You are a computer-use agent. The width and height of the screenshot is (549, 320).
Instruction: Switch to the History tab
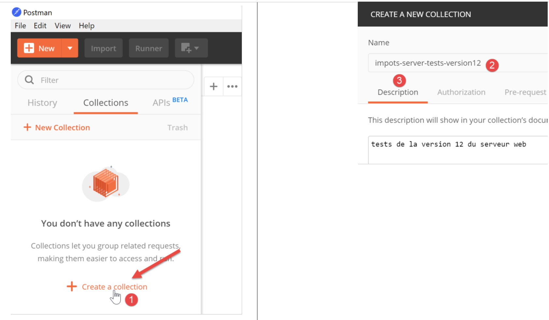[x=42, y=103]
